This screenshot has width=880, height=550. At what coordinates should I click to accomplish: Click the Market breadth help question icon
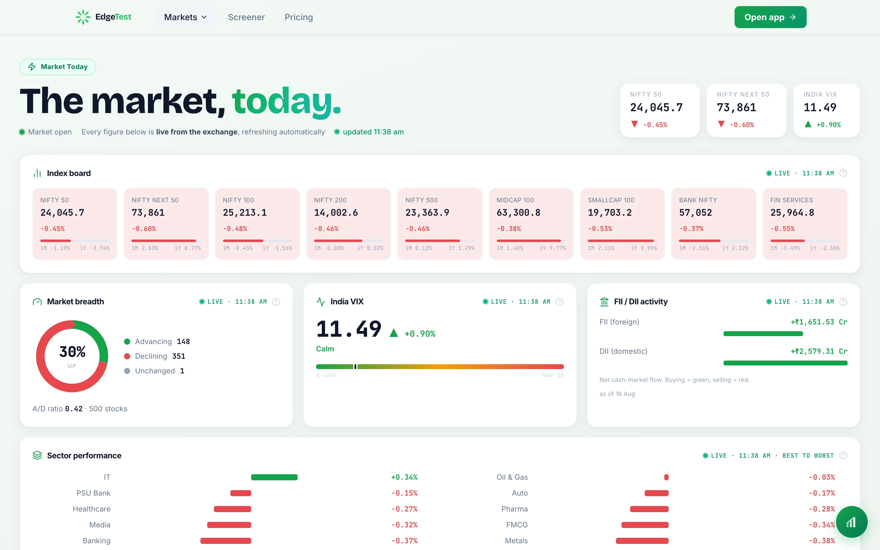tap(276, 302)
